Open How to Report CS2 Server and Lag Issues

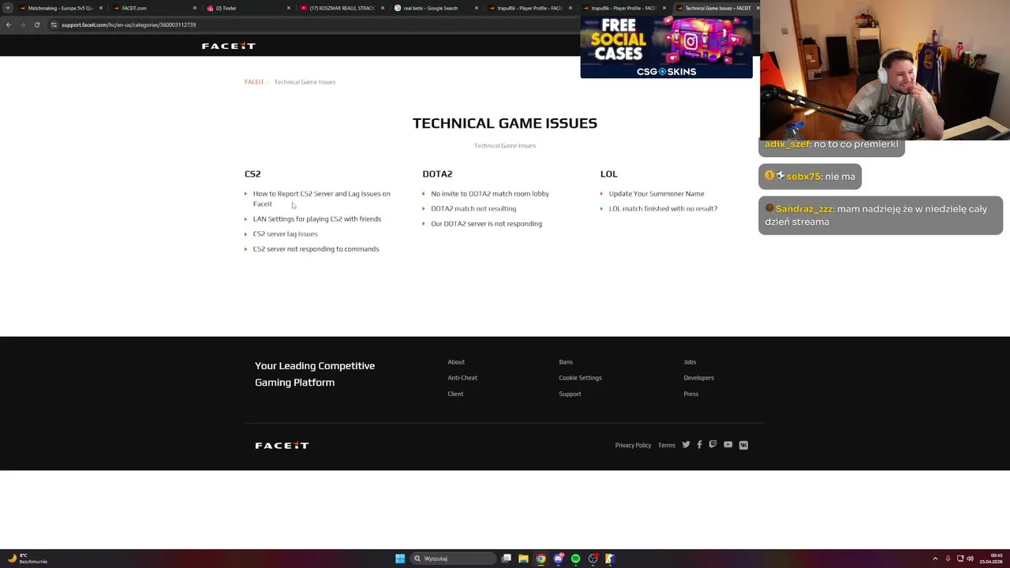point(321,198)
